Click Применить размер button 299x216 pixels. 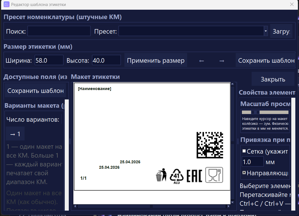155,60
